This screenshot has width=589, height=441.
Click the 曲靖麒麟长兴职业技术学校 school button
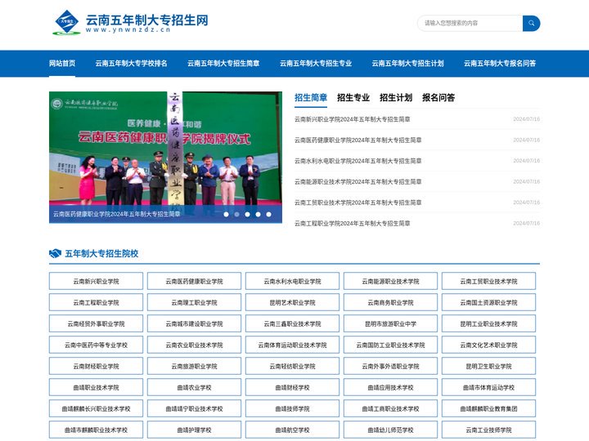[97, 408]
